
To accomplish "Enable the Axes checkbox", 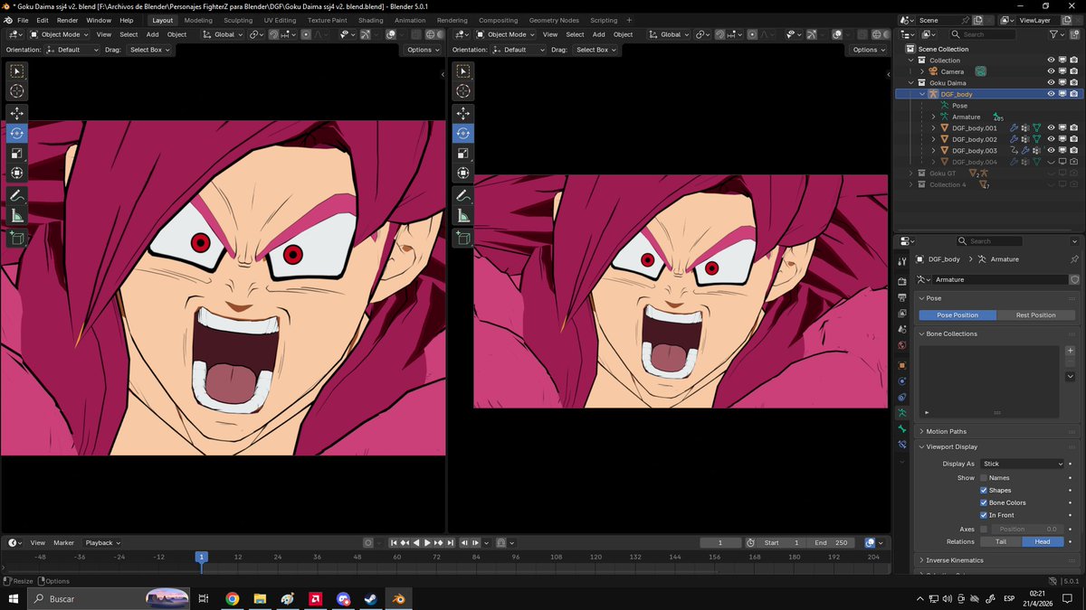I will click(x=984, y=530).
